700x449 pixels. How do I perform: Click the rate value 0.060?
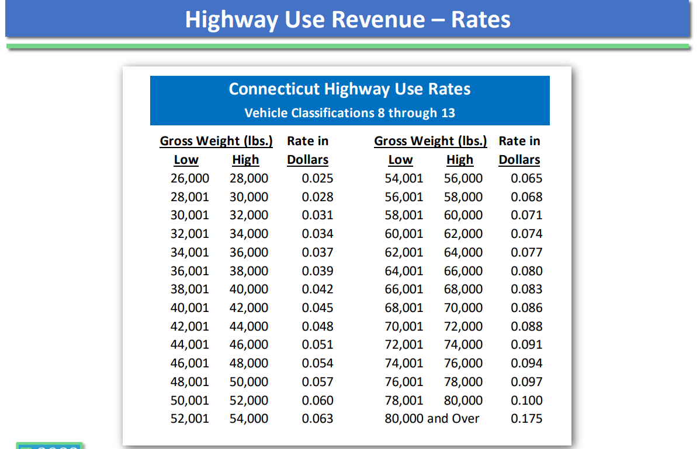point(317,401)
